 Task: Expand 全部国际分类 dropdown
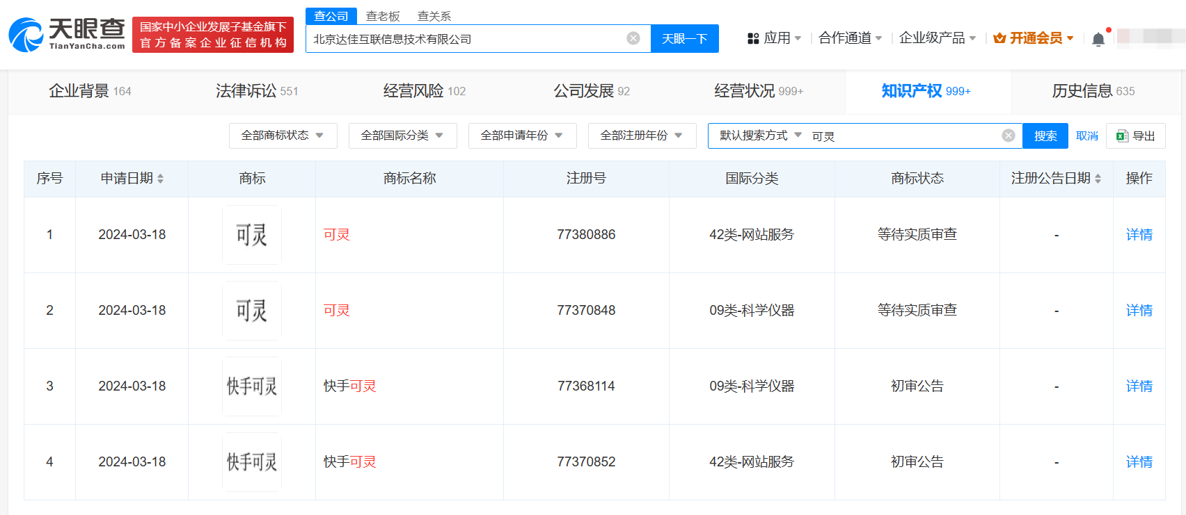coord(402,136)
